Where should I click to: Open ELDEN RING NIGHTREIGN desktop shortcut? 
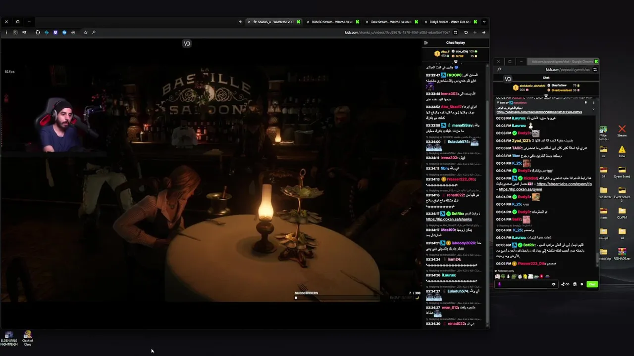coord(9,338)
